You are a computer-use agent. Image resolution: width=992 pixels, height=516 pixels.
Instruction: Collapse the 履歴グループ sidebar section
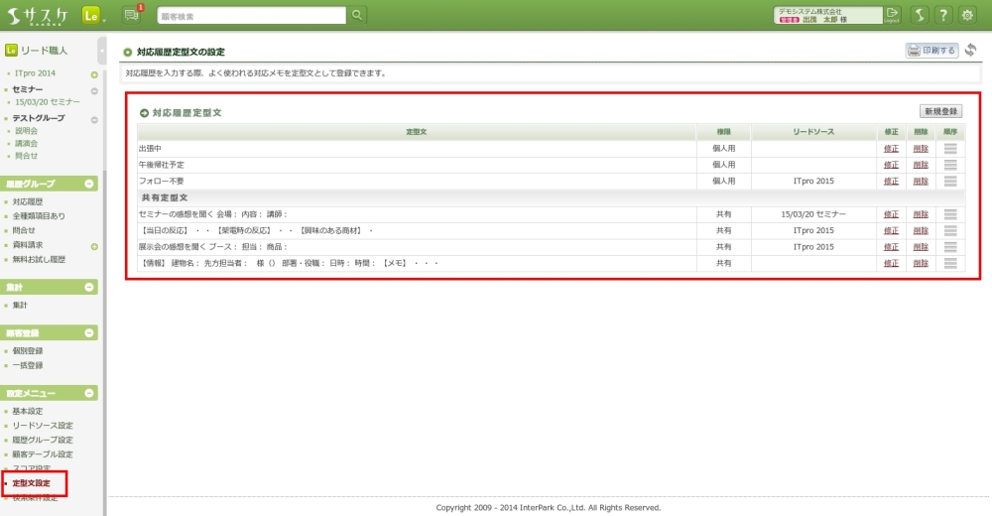(90, 184)
